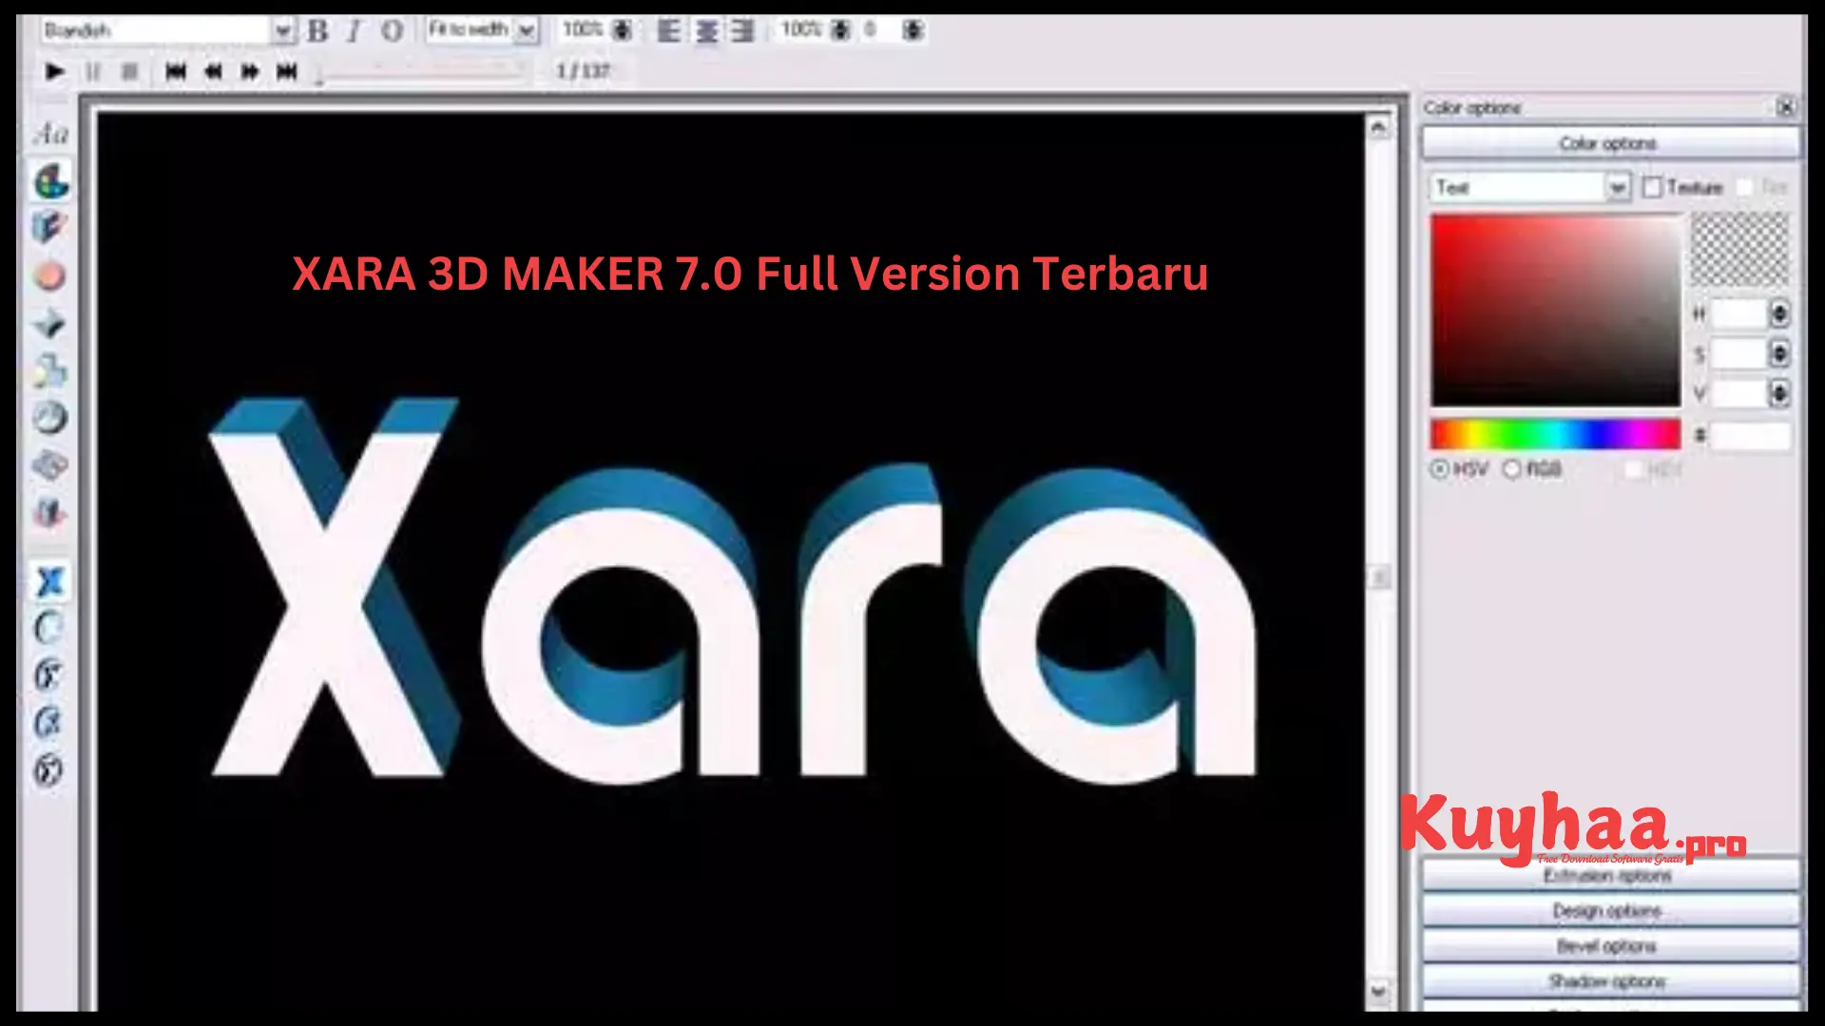Adjust the S value spinner

pos(1779,353)
